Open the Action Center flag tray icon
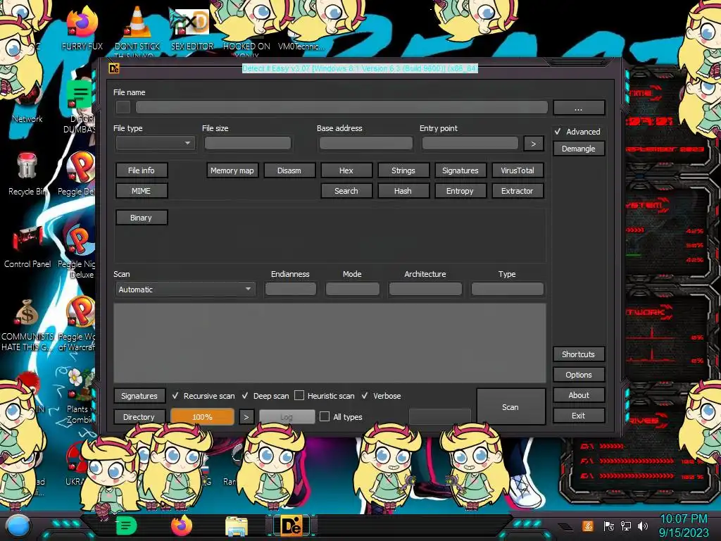 pos(609,526)
